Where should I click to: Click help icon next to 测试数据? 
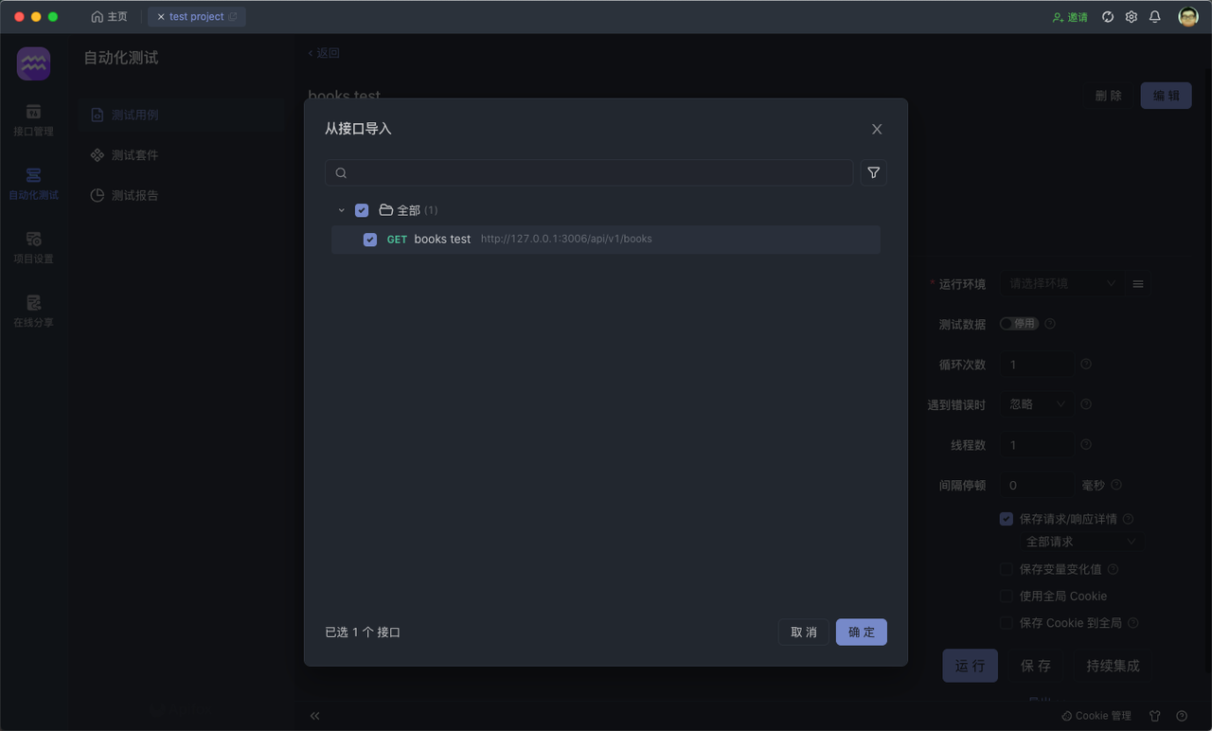[1050, 324]
